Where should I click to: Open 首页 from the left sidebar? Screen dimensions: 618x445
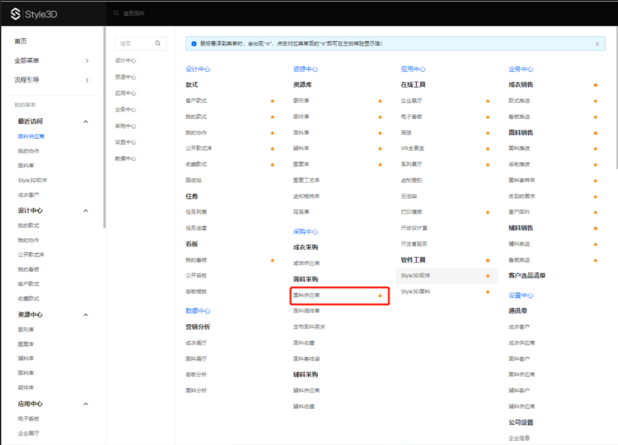(20, 41)
